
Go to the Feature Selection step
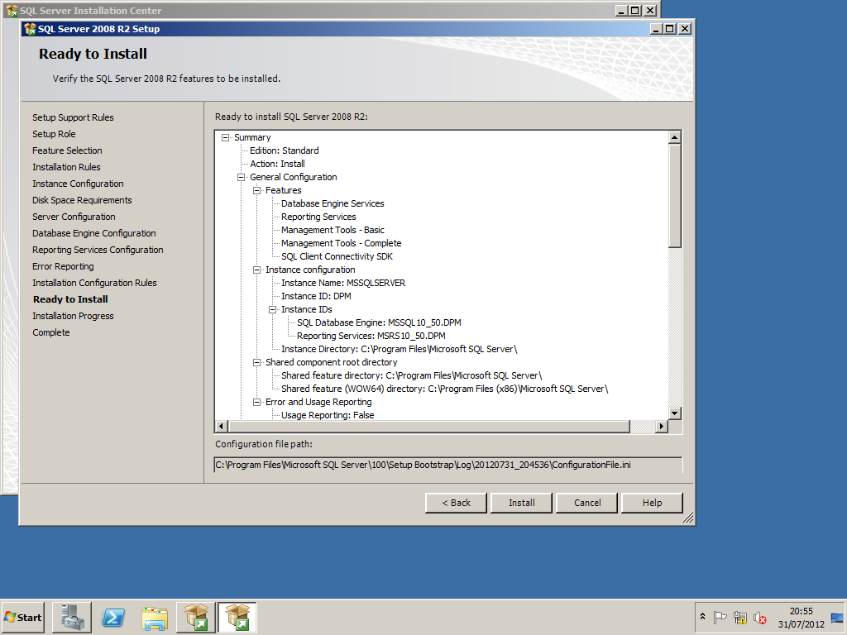click(x=67, y=150)
